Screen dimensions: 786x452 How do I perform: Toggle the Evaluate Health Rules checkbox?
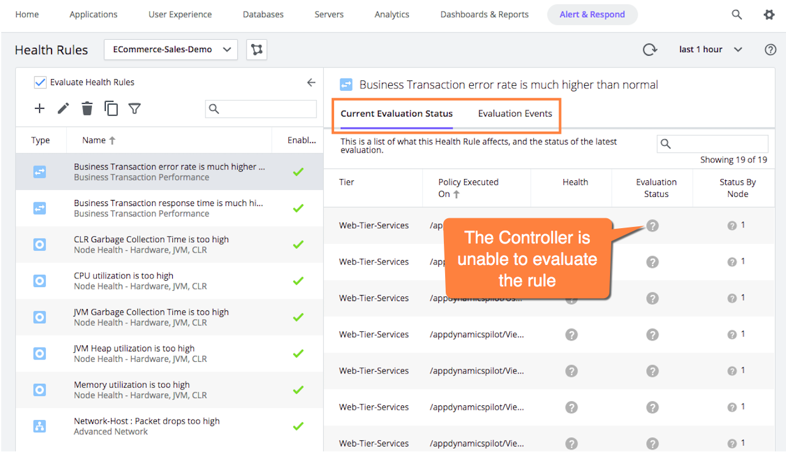(40, 82)
